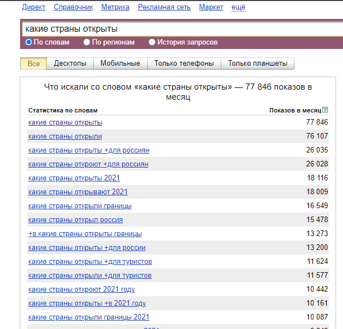Click the help question mark icon beside Показов в месяц
Image resolution: width=343 pixels, height=329 pixels.
pyautogui.click(x=325, y=110)
